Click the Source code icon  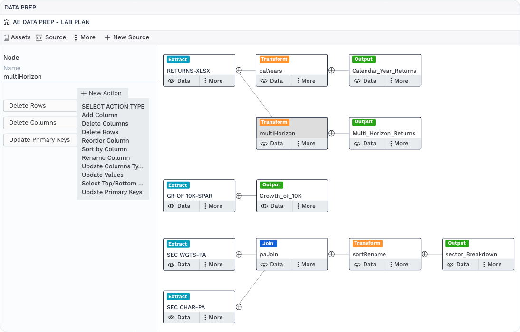click(x=39, y=37)
